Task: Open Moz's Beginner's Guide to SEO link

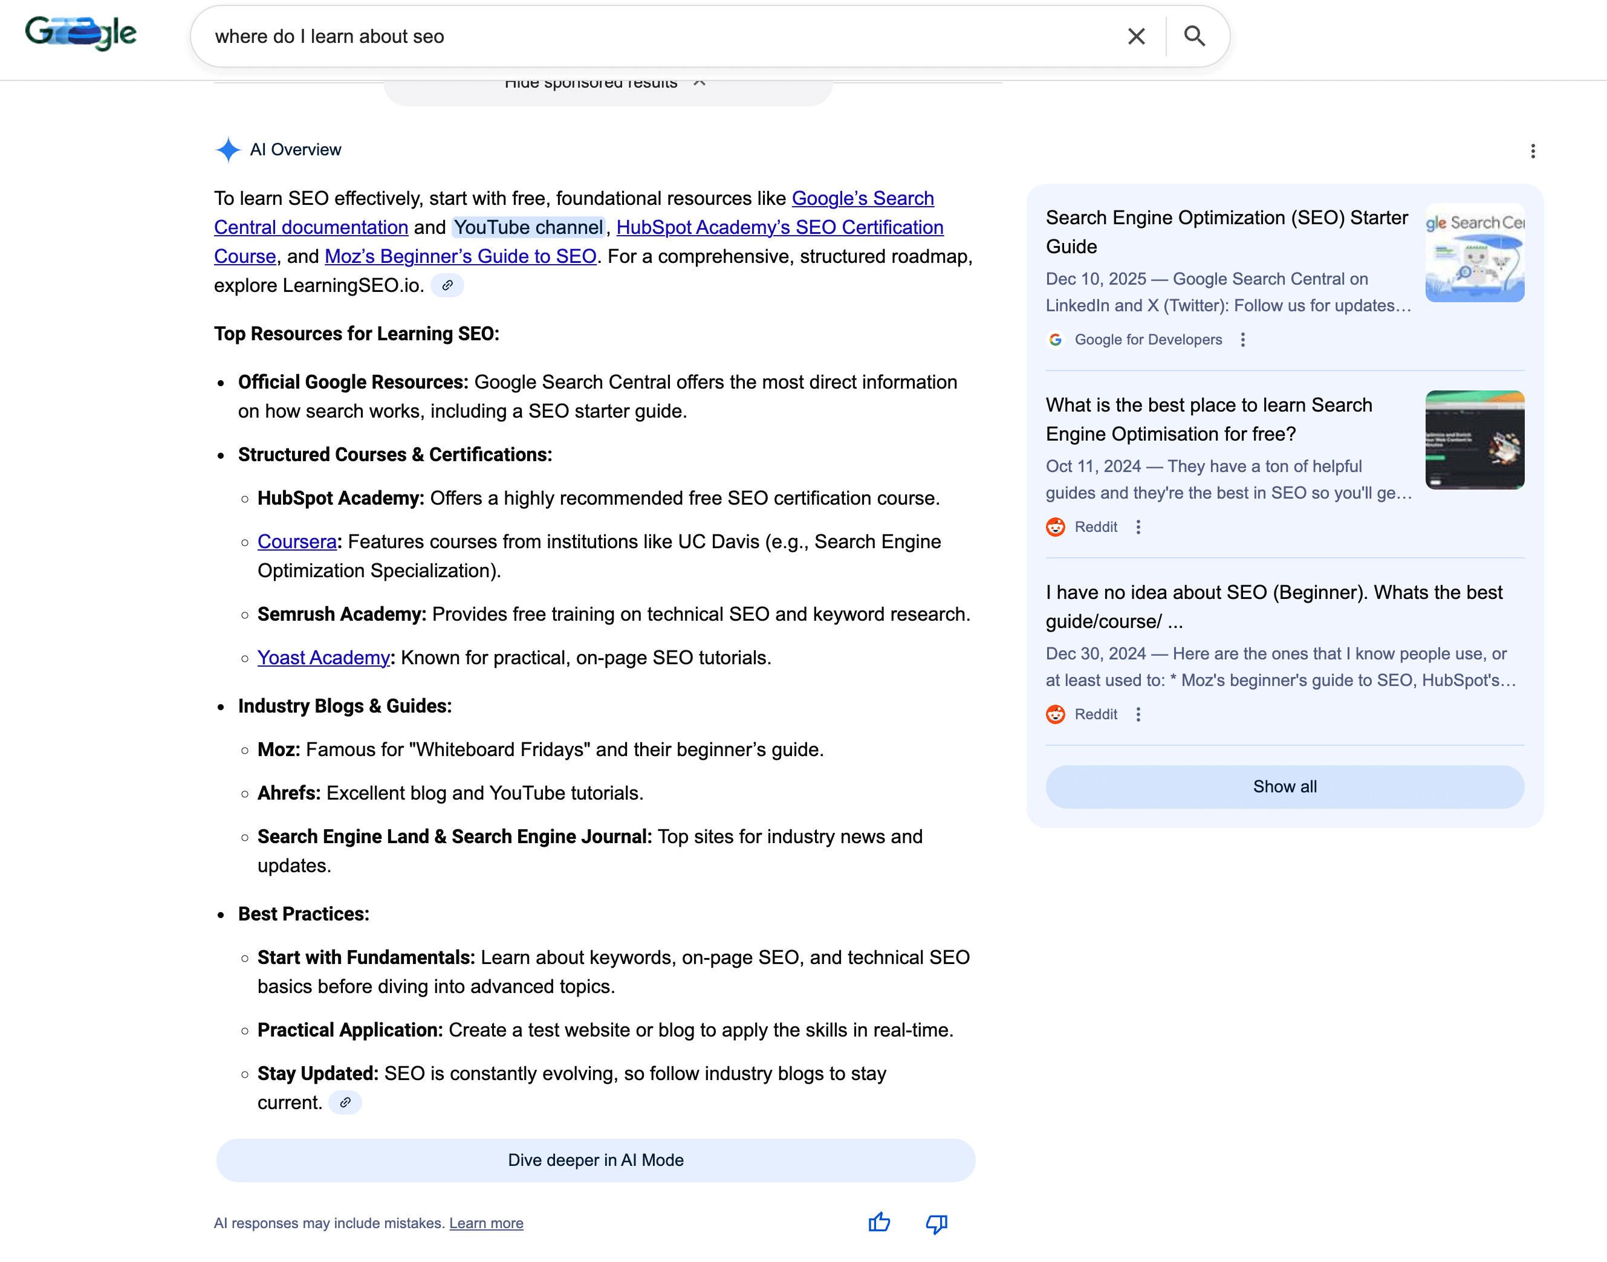Action: [459, 256]
